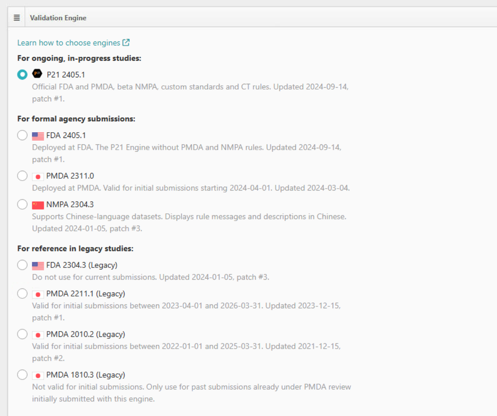The image size is (497, 416).
Task: Select the PMDA 1810.3 (Legacy) radio button
Action: 22,374
